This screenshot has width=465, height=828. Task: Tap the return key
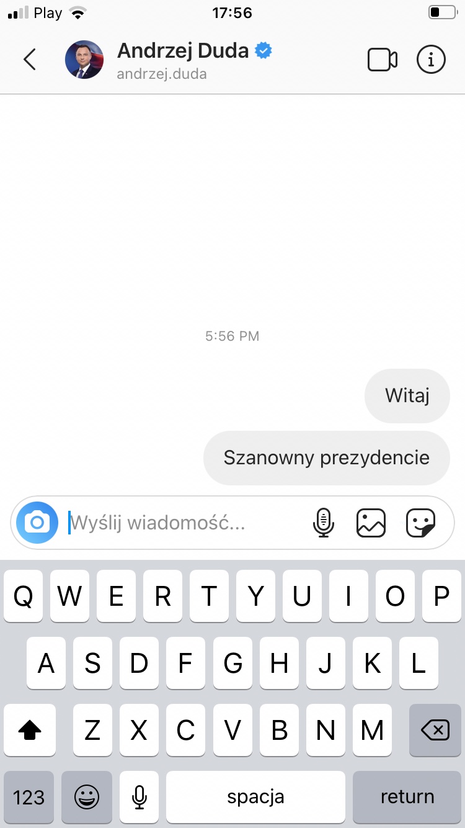click(x=407, y=797)
